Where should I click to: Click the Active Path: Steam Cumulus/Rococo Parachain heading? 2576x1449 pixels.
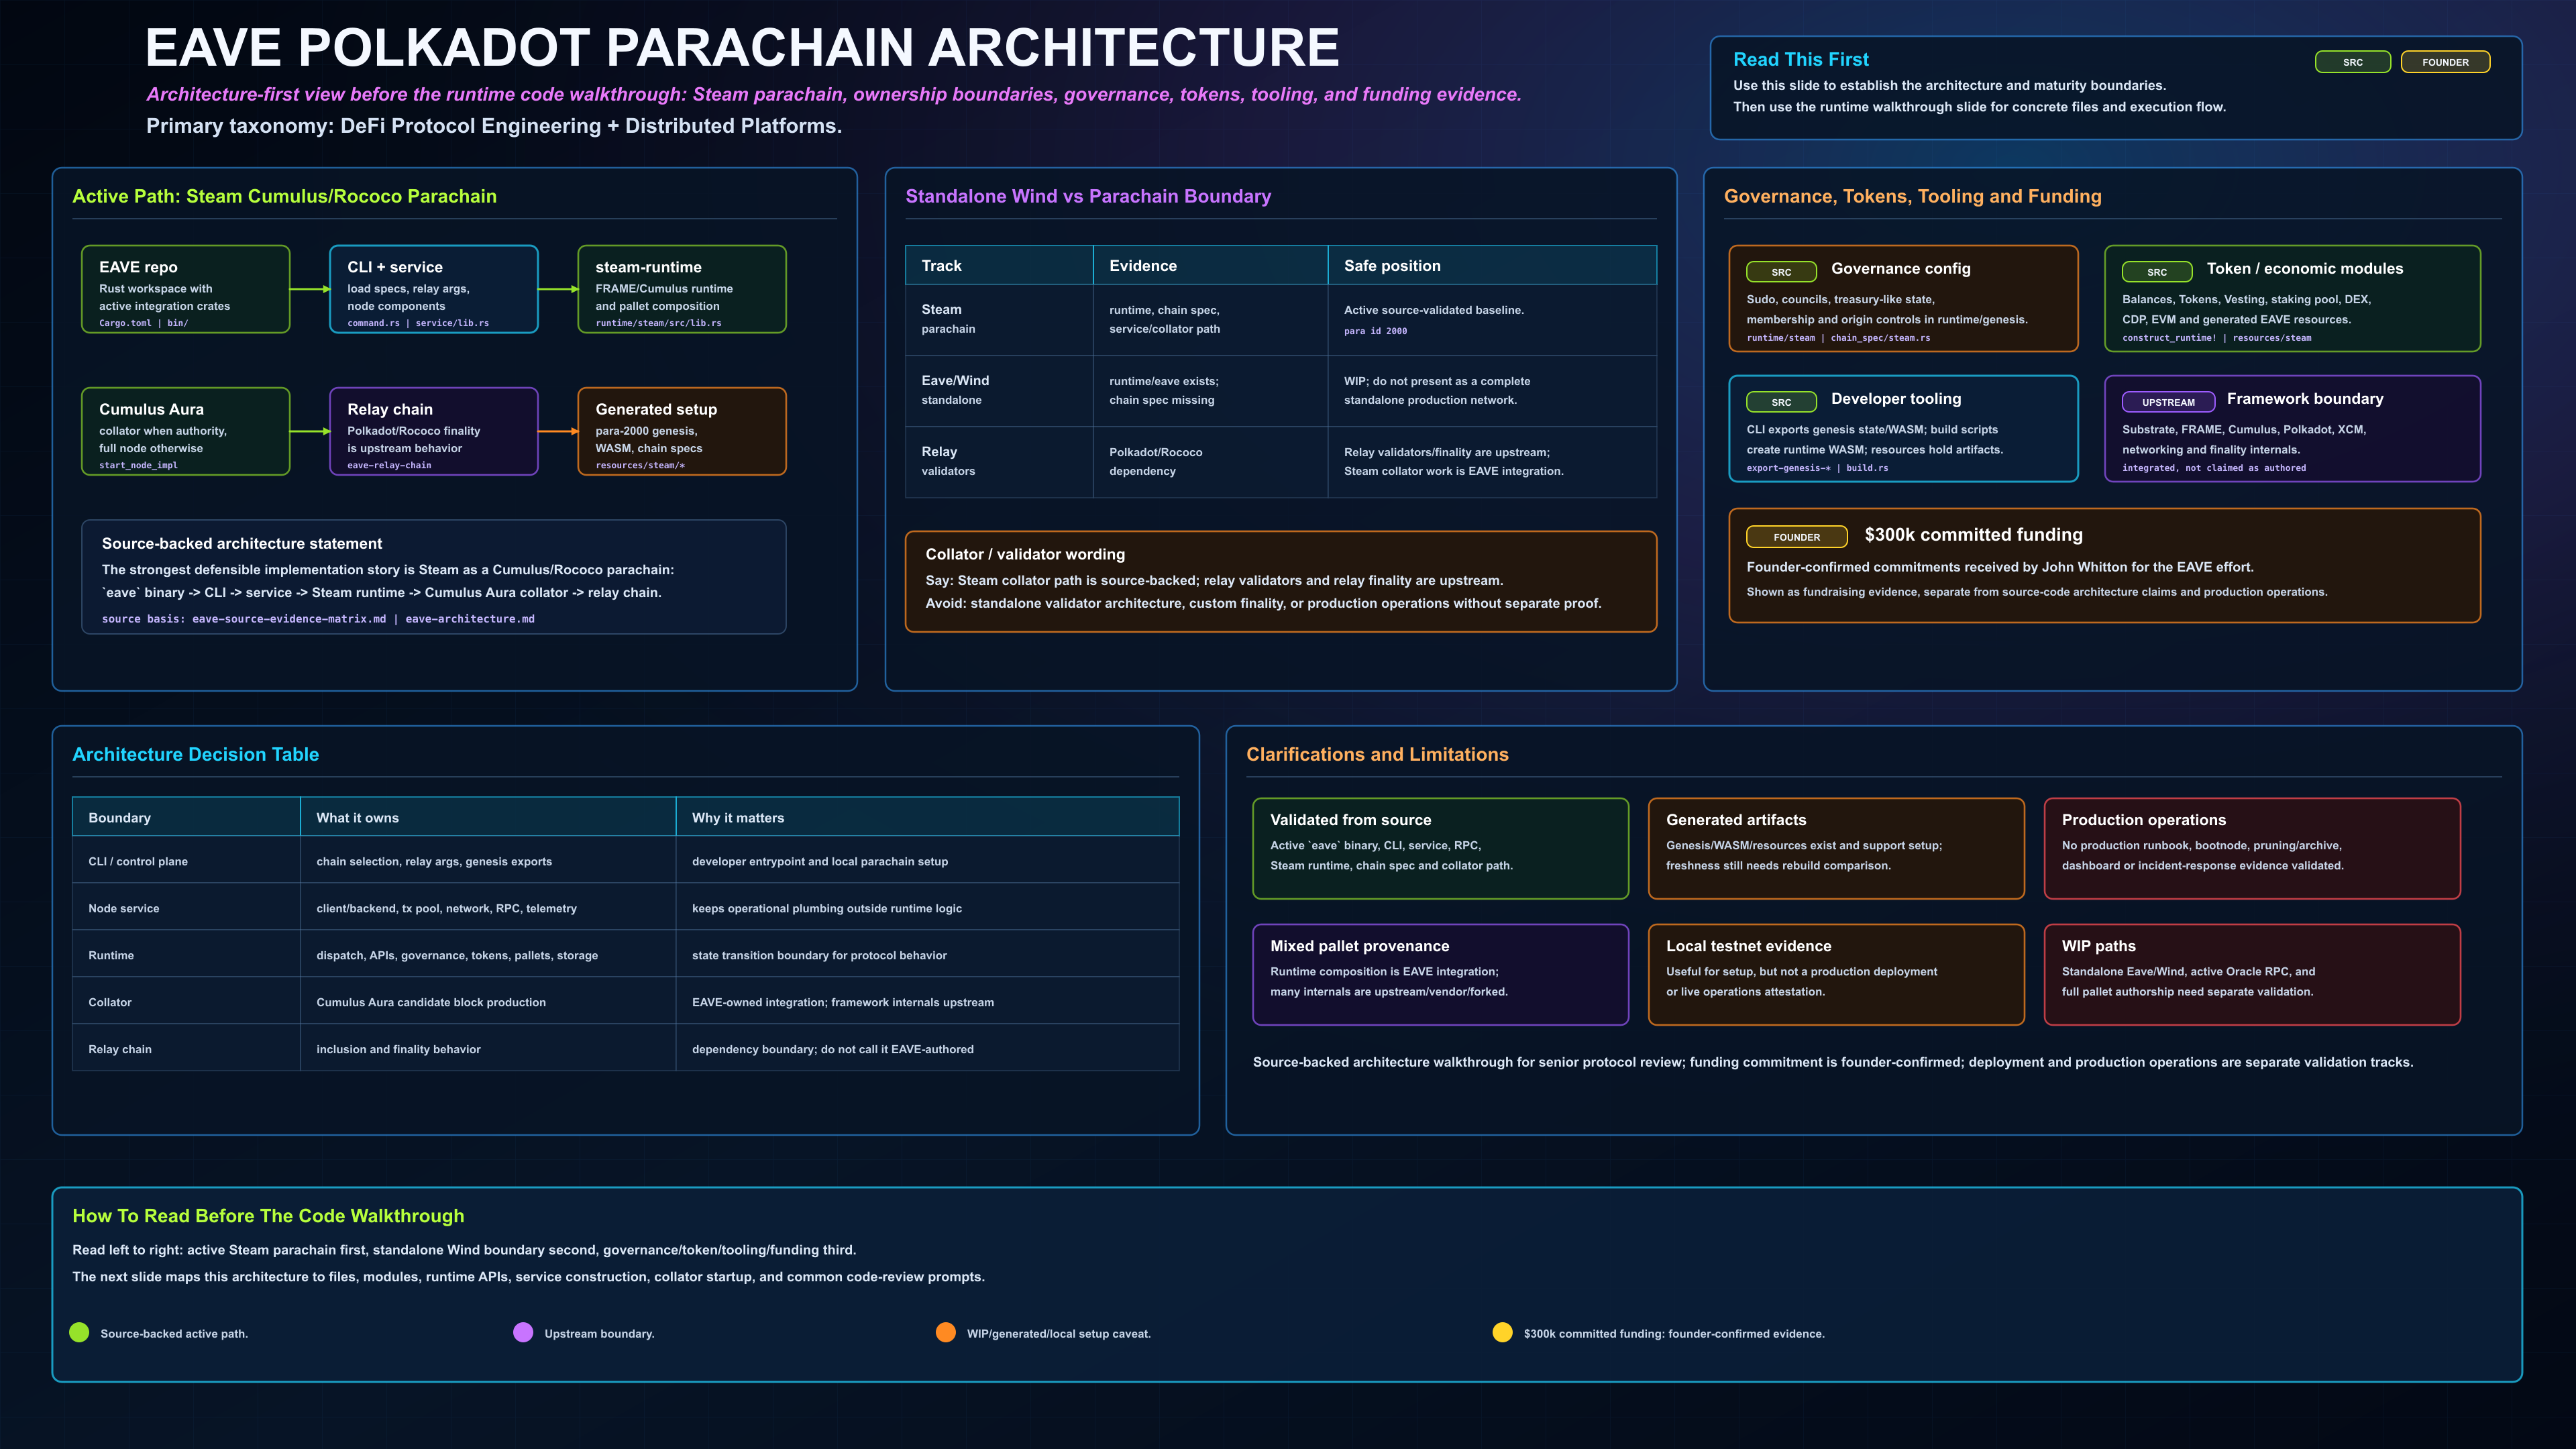tap(284, 196)
